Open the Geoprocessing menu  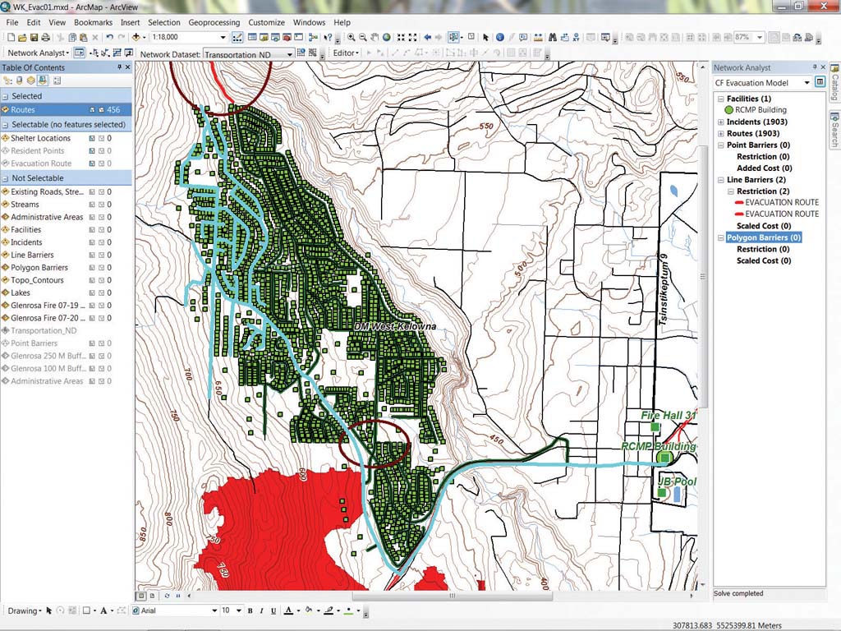point(214,22)
